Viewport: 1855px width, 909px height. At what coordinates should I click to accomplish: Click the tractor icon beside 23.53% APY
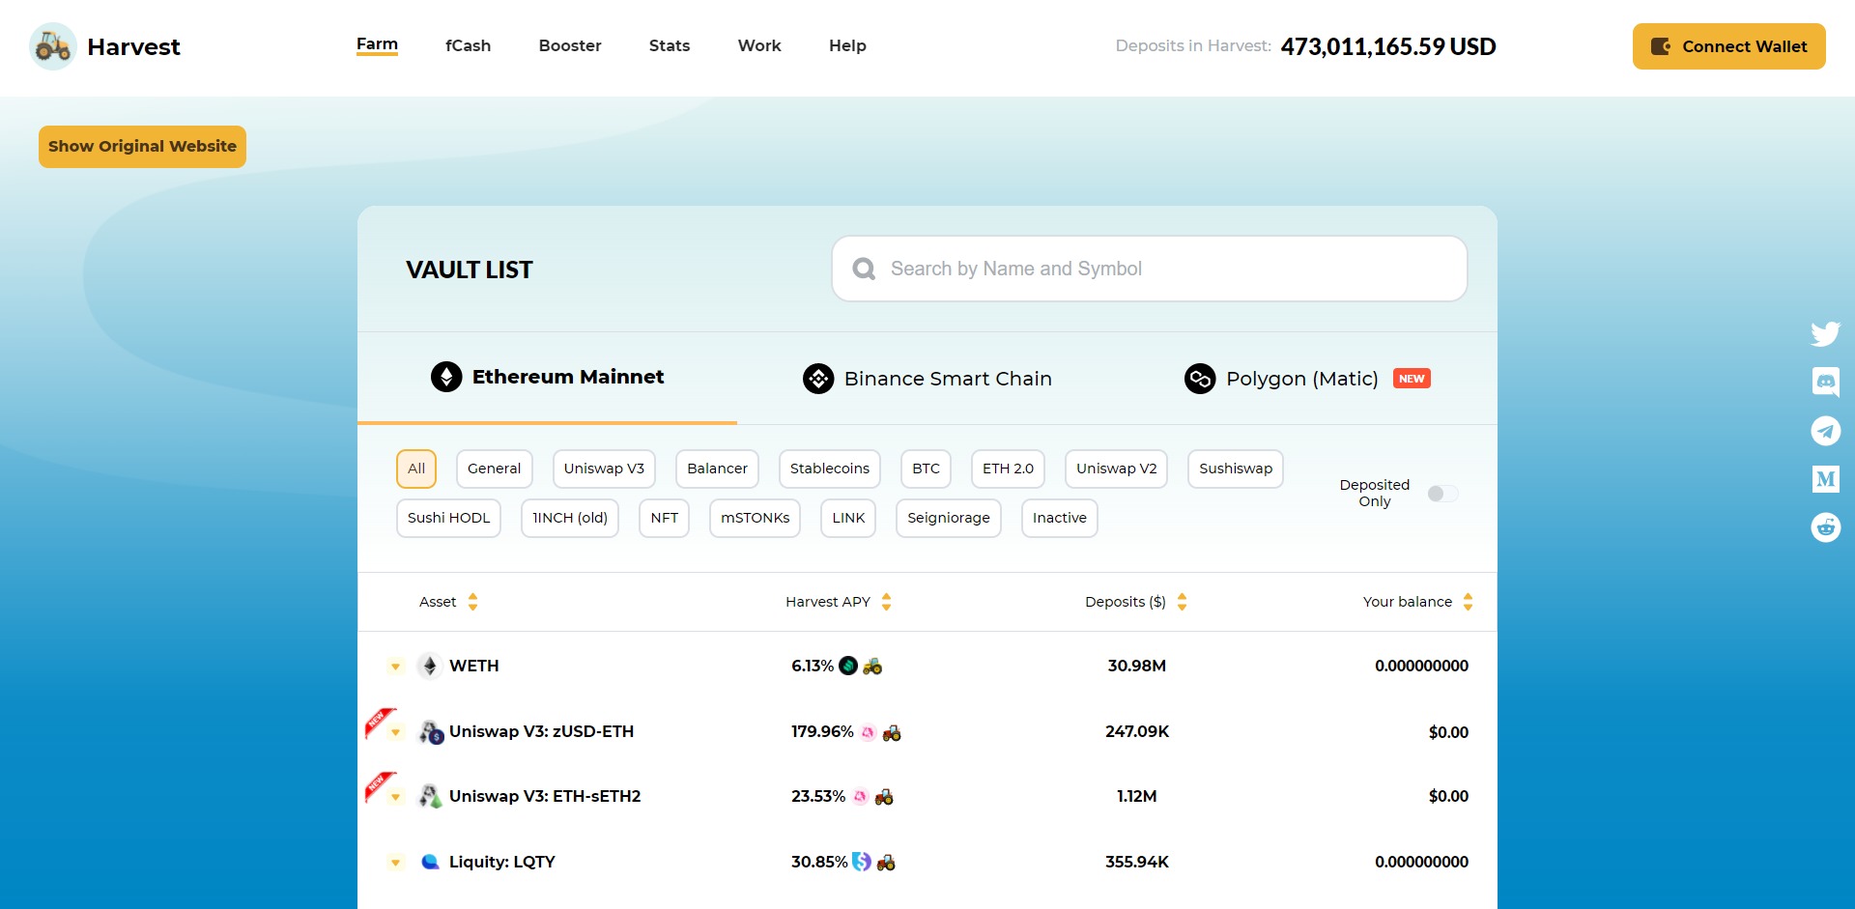point(884,797)
